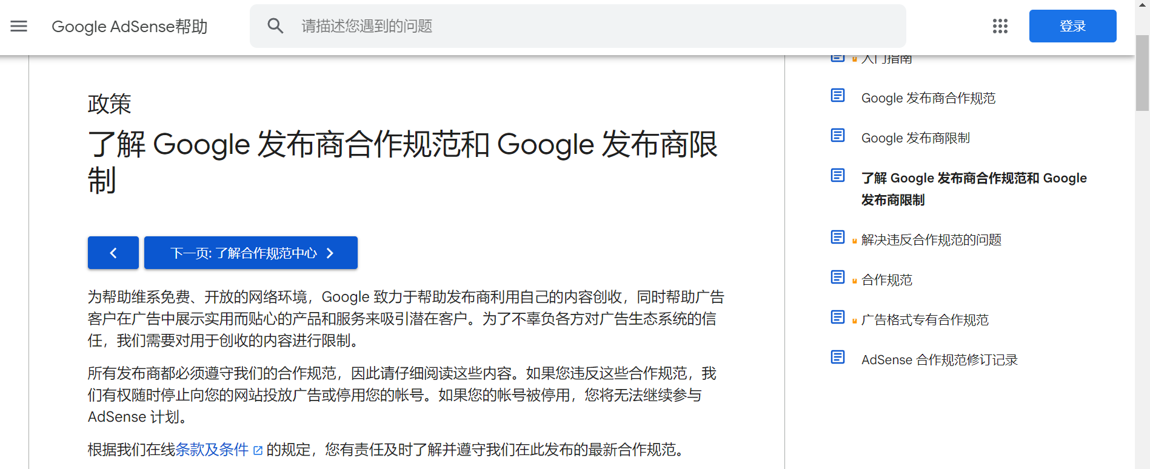Open the 条款及条件 link

pos(212,450)
